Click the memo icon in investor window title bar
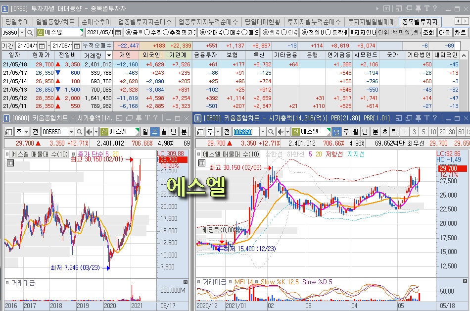470x311 pixels. point(387,9)
